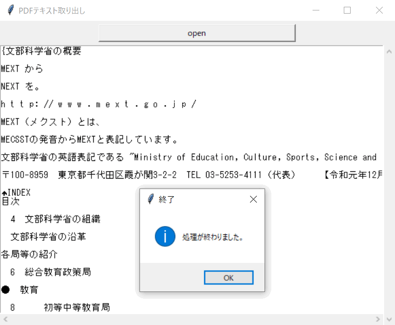Click the feather icon in the 終了 dialog title
395x325 pixels.
coord(151,199)
